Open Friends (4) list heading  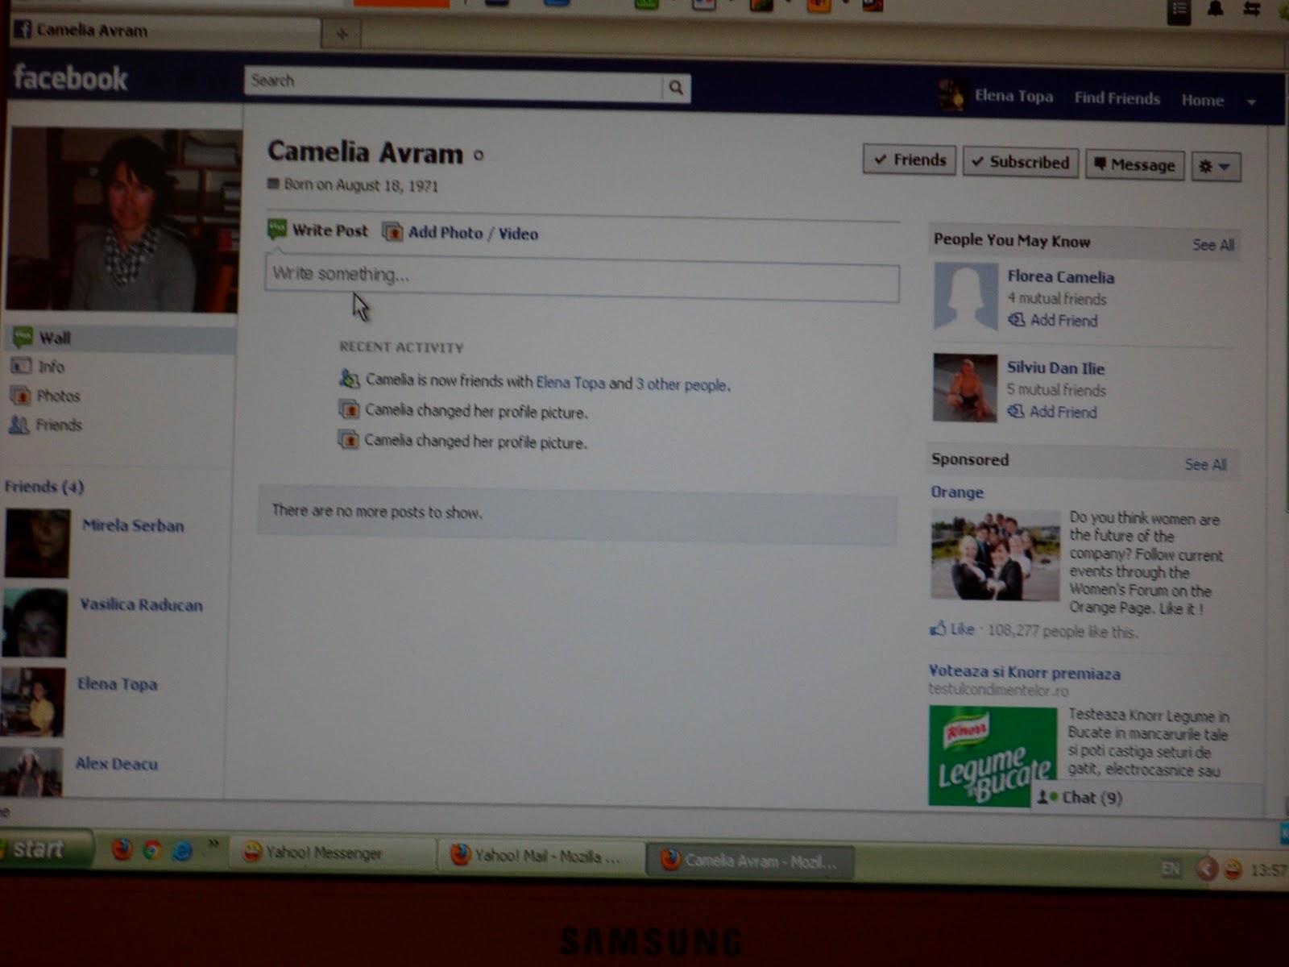point(44,487)
